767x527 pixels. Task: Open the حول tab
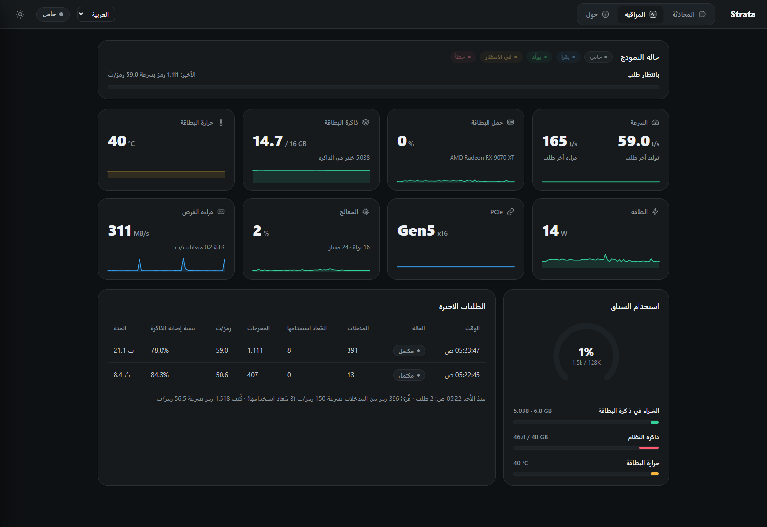(597, 14)
